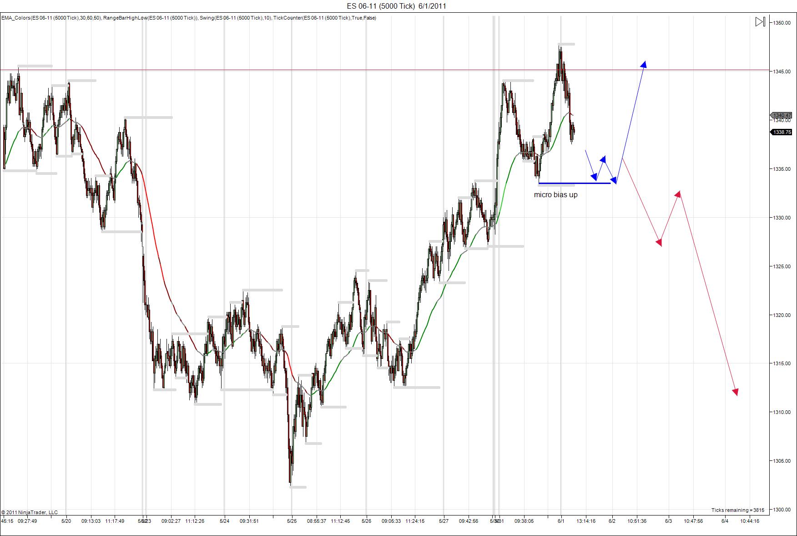Click the 1330.00 price axis label
The width and height of the screenshot is (797, 536).
782,218
